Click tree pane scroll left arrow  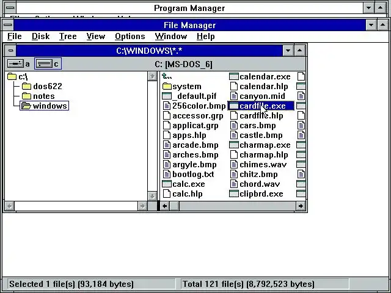pos(10,206)
